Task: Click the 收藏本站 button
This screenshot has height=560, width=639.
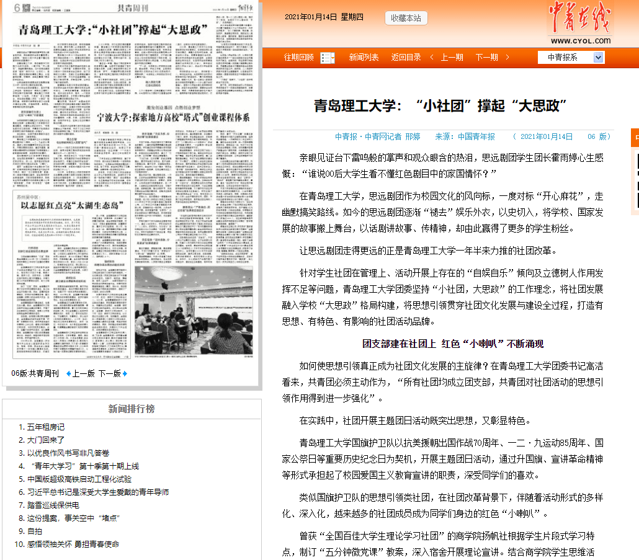Action: point(406,18)
